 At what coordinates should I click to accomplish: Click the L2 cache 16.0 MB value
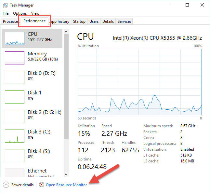click(x=187, y=161)
